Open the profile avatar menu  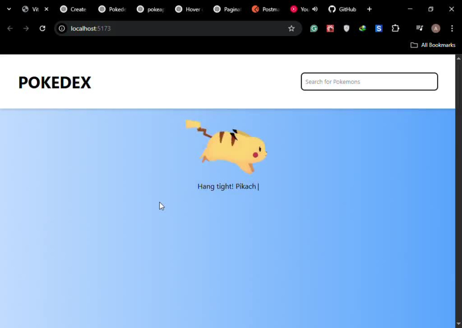(436, 28)
